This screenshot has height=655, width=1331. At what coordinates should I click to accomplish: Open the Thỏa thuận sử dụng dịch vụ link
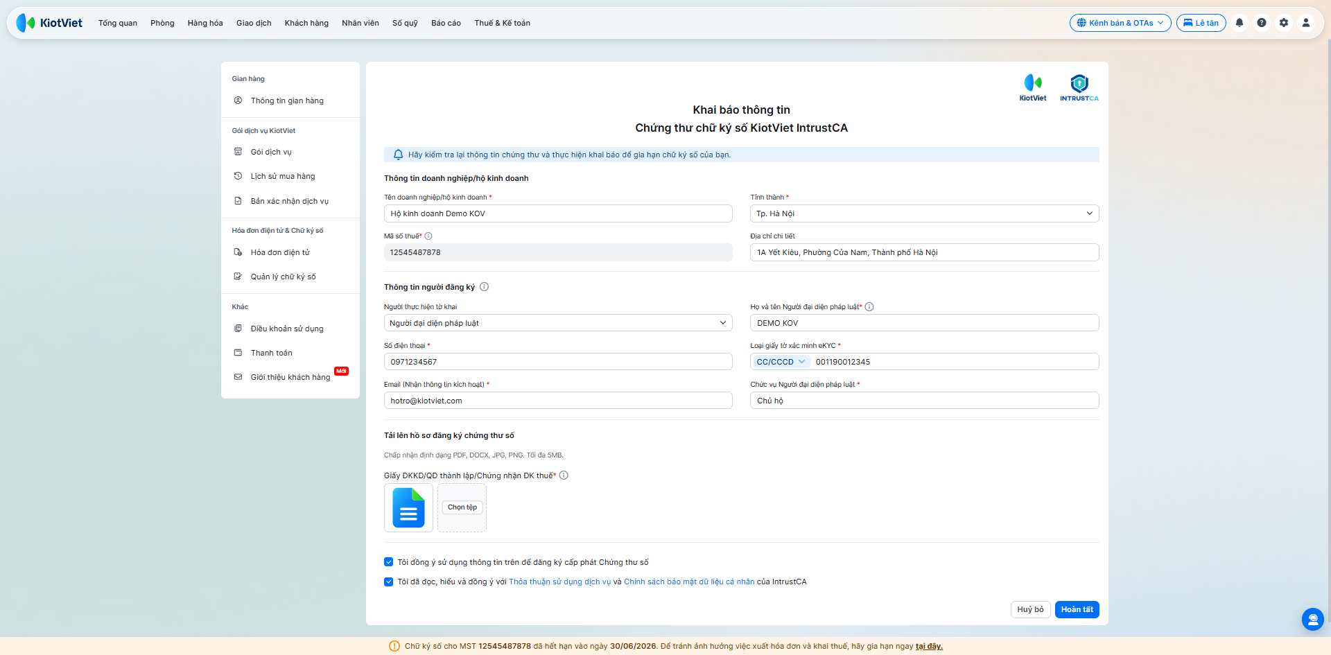coord(560,582)
